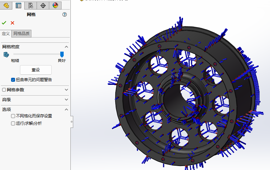Enable 运行(求解)分析 checkbox

click(13, 123)
